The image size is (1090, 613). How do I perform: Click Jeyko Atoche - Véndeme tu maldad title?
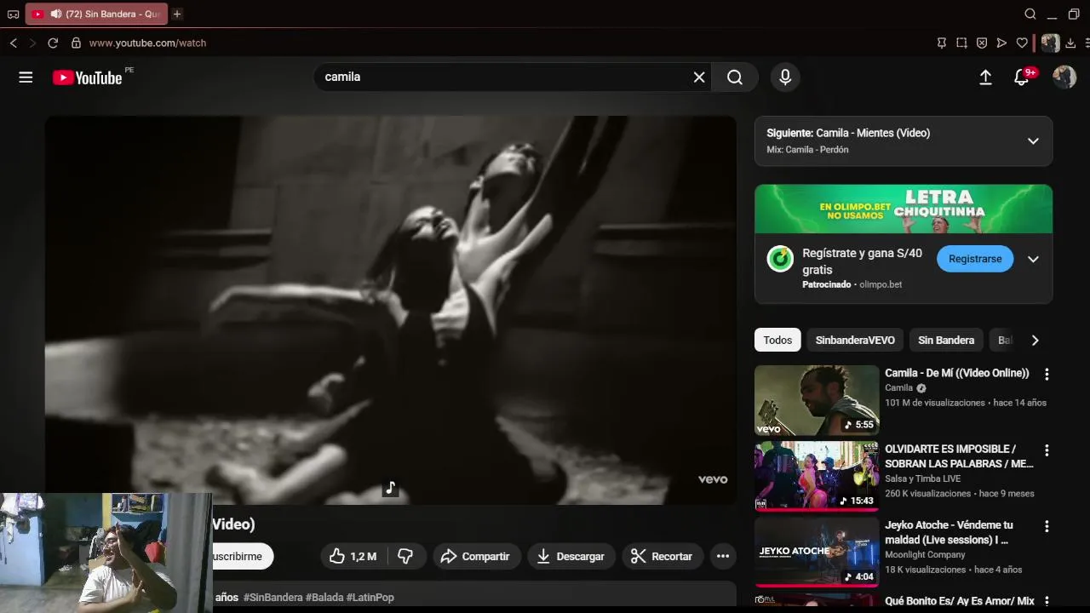tap(949, 532)
